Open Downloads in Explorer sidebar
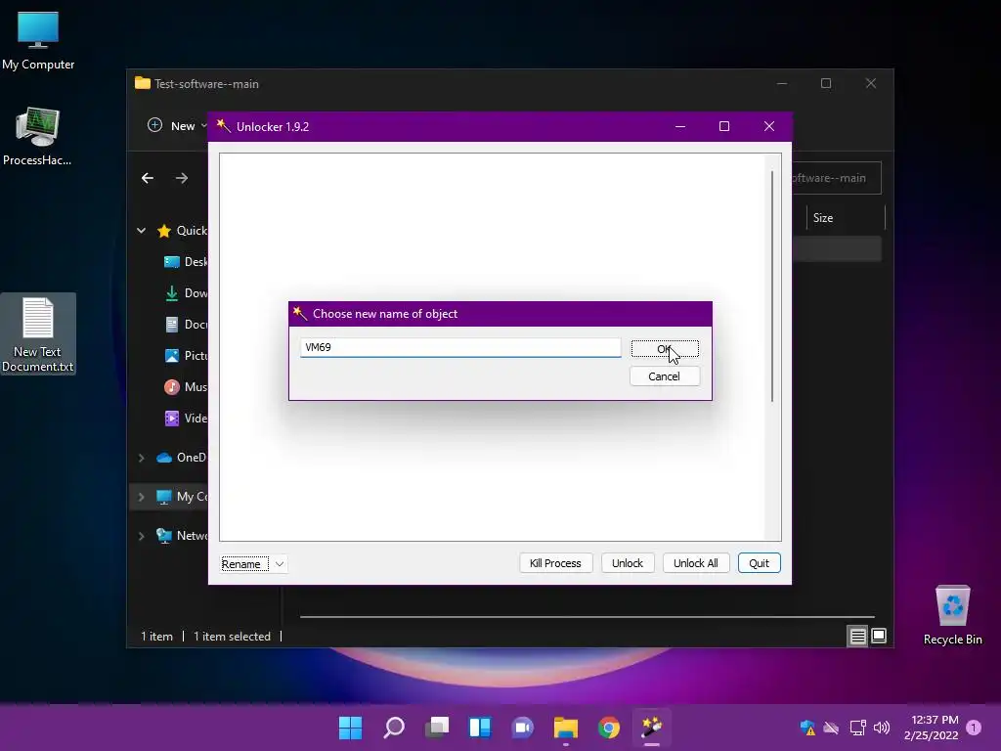 [x=186, y=293]
